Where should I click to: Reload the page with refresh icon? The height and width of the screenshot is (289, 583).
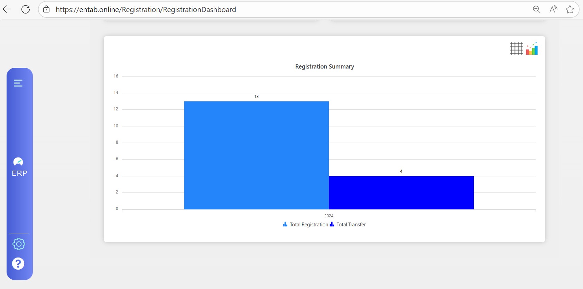pyautogui.click(x=26, y=9)
